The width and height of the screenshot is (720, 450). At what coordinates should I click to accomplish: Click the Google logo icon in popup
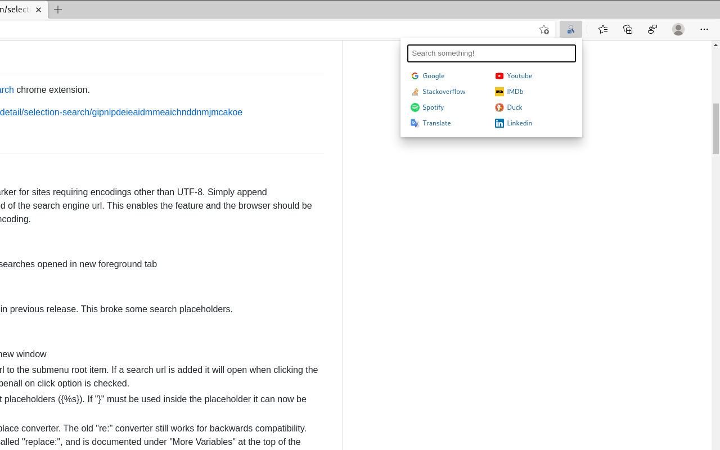[x=415, y=76]
